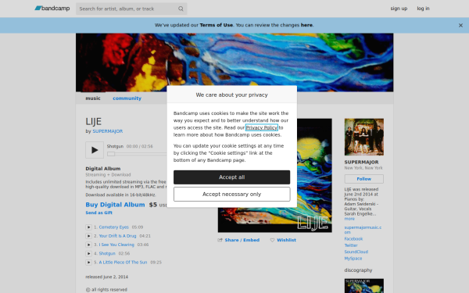The image size is (469, 293).
Task: Click the player progress slider handle
Action: tap(111, 154)
